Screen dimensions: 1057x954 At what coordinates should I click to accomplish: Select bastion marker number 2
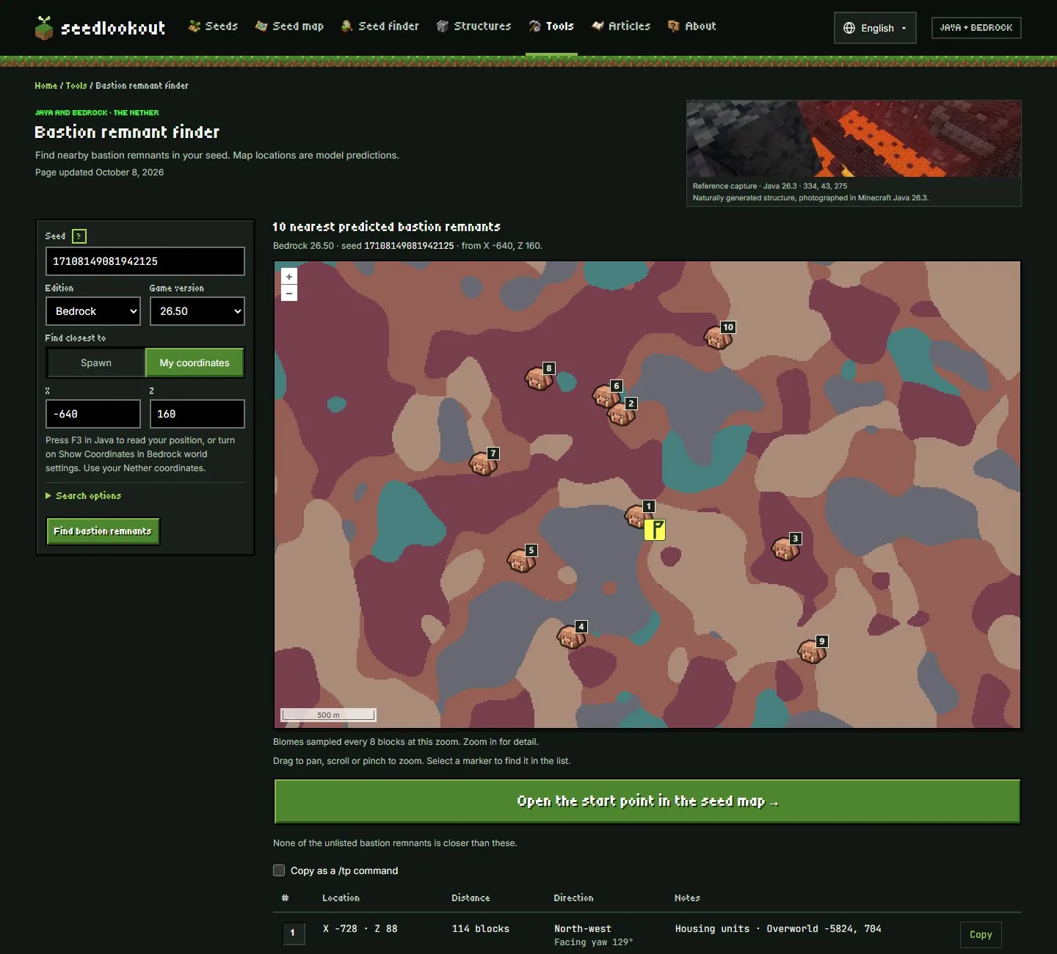click(621, 413)
